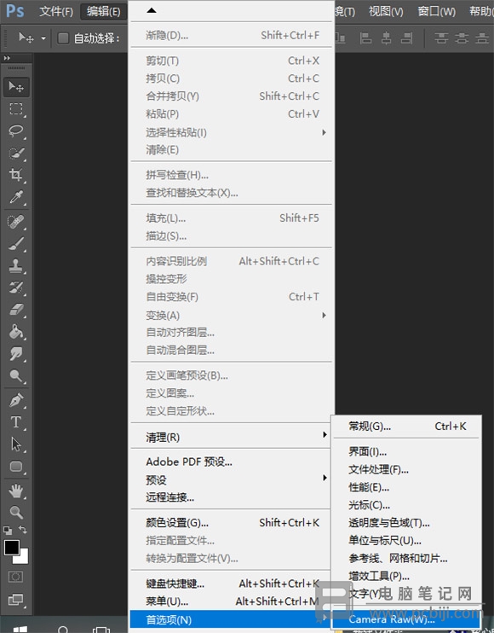Choose 参考线、网格和切片... preferences
Viewport: 494px width, 633px height.
coord(406,558)
